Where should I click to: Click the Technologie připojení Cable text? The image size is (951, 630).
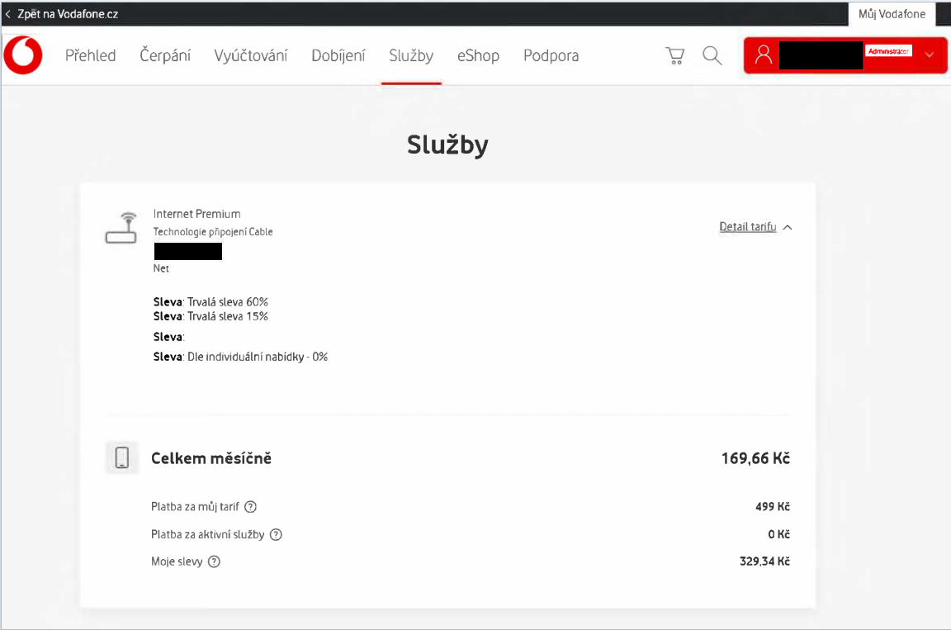tap(213, 232)
